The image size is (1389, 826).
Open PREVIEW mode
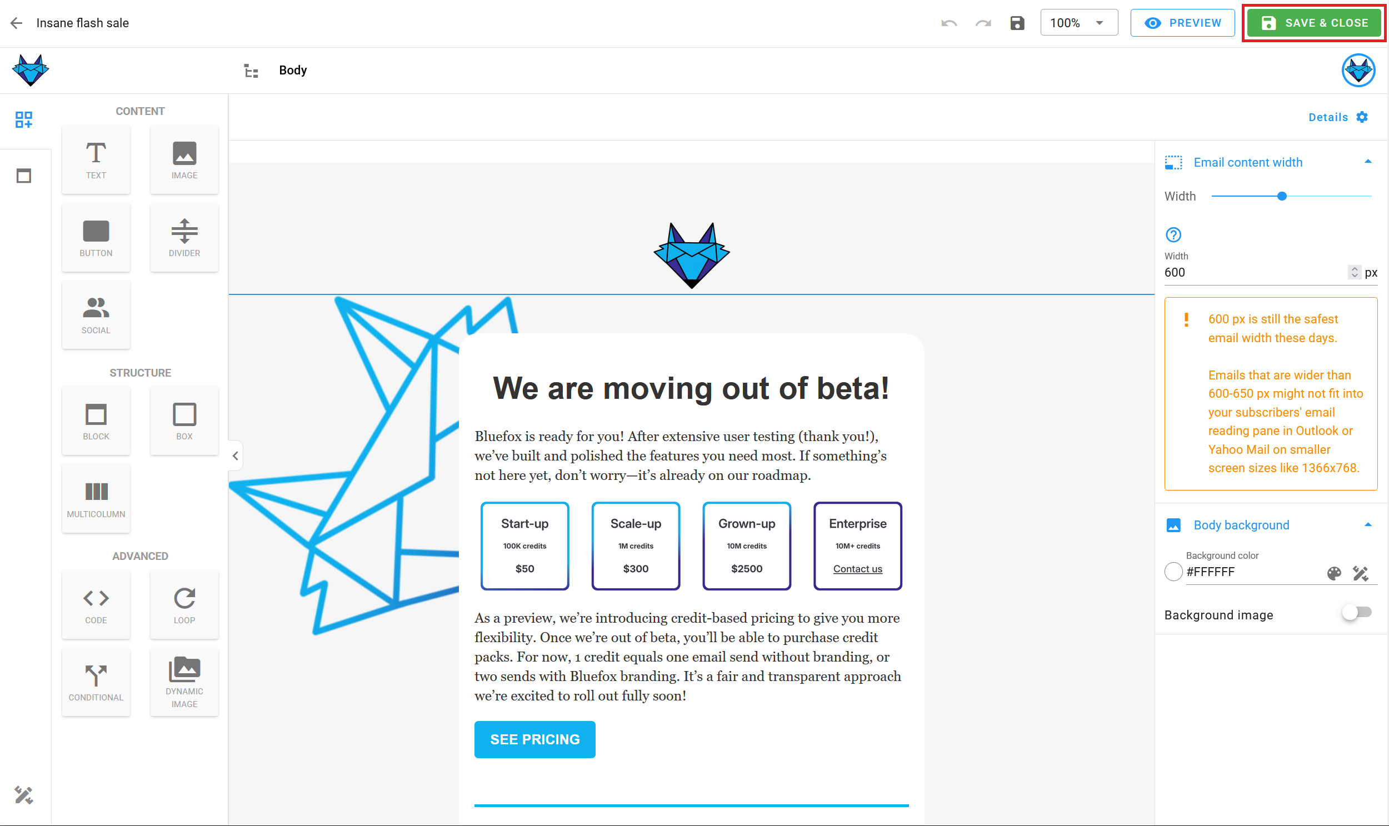pyautogui.click(x=1182, y=22)
